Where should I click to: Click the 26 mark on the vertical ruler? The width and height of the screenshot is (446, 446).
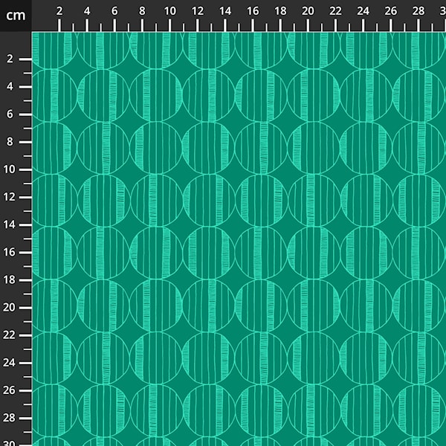pyautogui.click(x=9, y=390)
